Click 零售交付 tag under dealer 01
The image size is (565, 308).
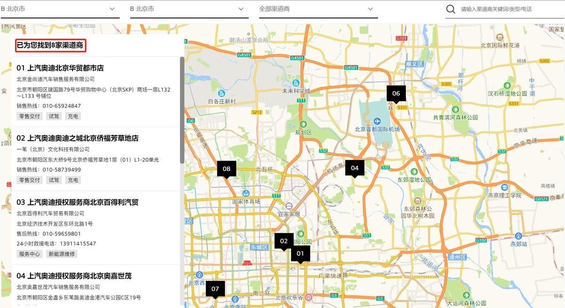[30, 116]
